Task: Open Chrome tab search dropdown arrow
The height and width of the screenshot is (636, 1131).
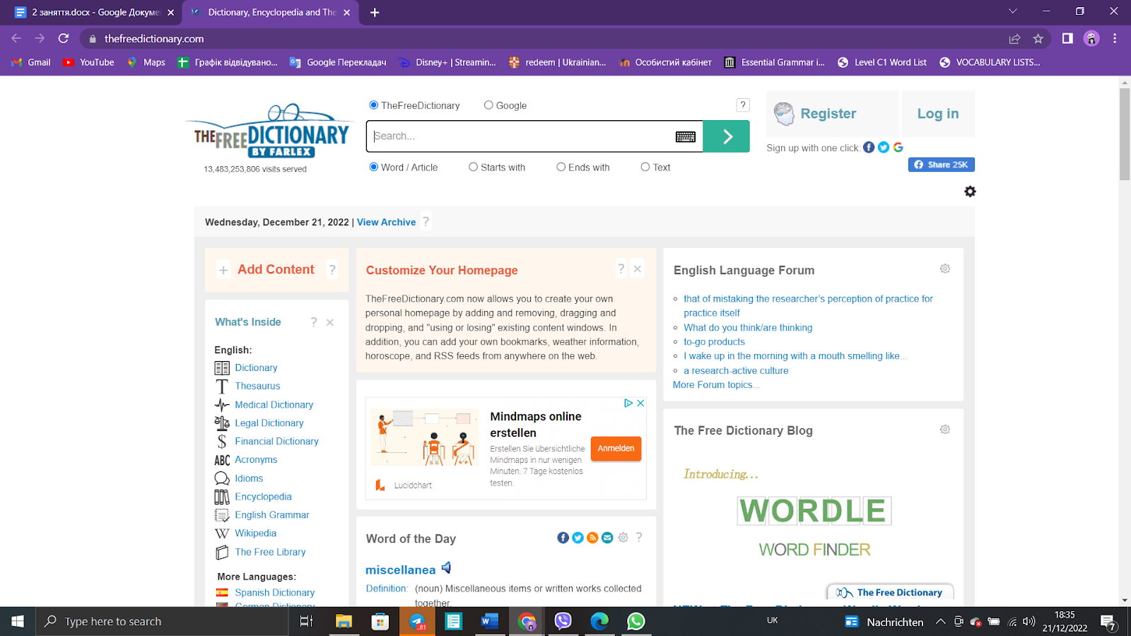Action: click(x=1013, y=11)
